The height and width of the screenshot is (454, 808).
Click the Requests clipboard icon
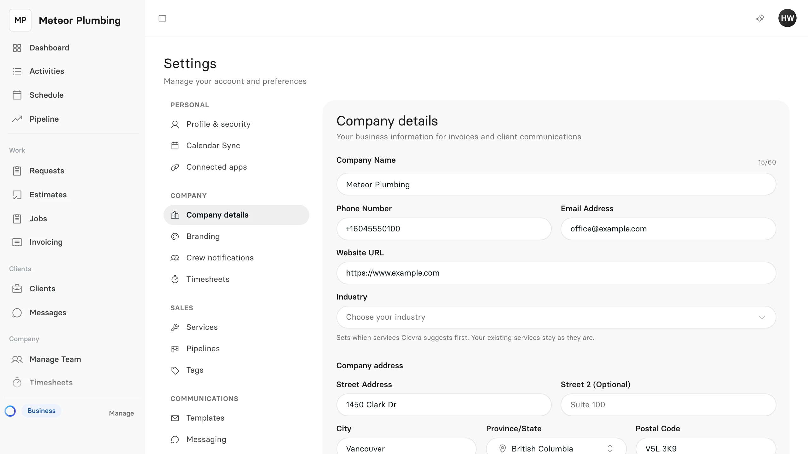[x=17, y=171]
